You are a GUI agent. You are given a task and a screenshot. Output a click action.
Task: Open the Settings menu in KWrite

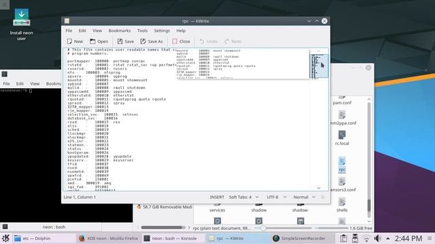coord(162,30)
